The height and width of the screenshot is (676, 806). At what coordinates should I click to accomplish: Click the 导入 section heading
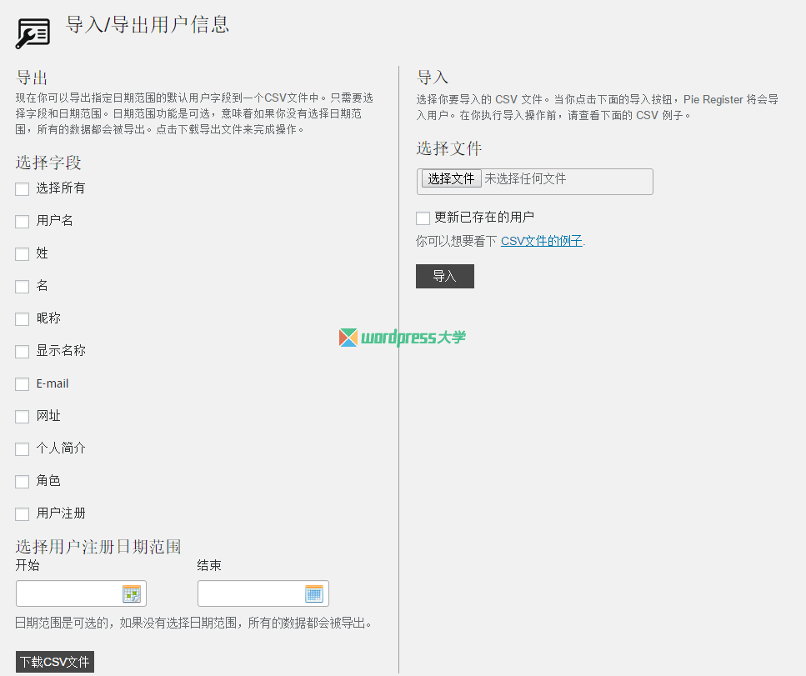pos(433,78)
